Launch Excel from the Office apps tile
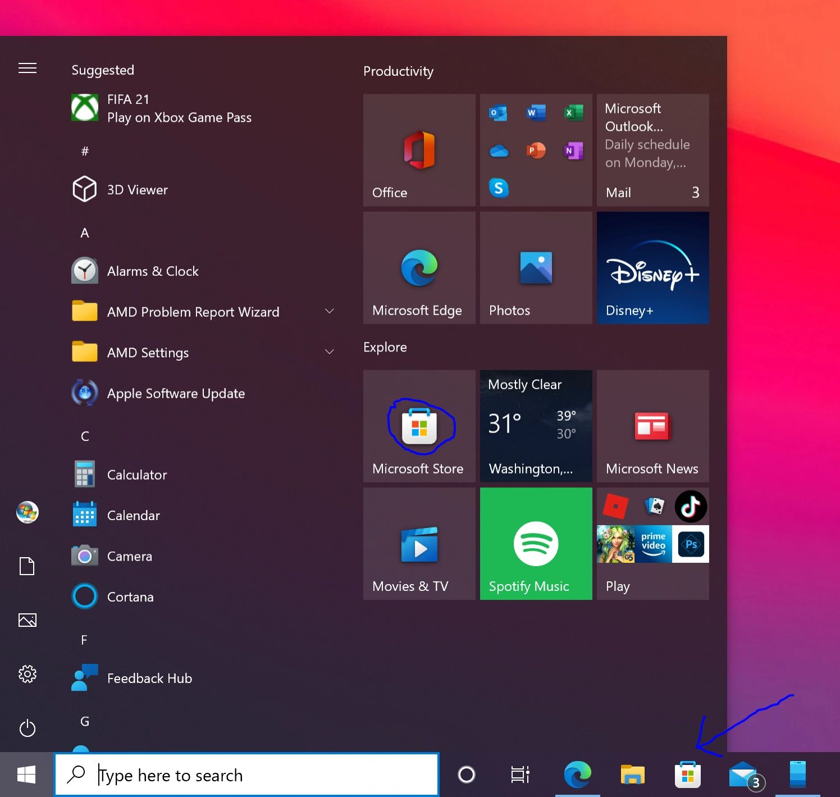This screenshot has width=840, height=797. pyautogui.click(x=574, y=113)
